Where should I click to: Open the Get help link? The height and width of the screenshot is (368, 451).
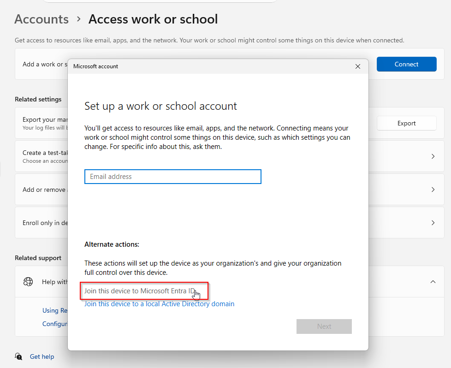click(x=42, y=356)
